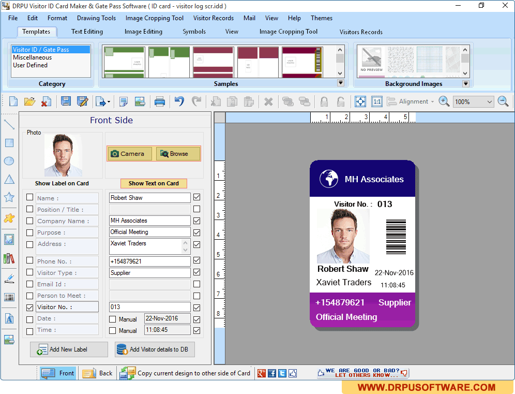This screenshot has width=515, height=394.
Task: Toggle show text checkbox for Robert Shaw
Action: (196, 197)
